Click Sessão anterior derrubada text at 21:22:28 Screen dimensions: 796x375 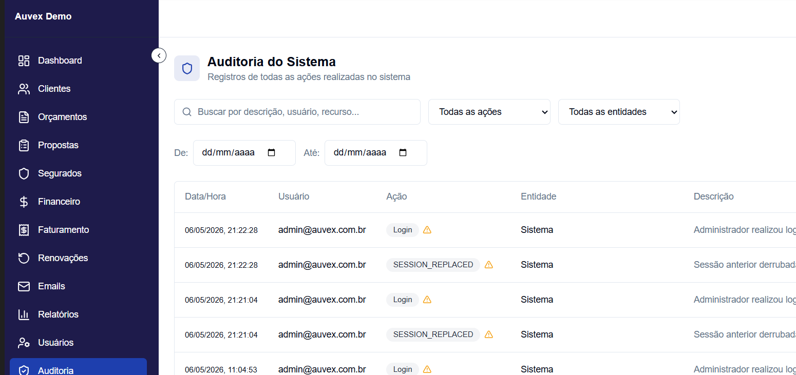[745, 265]
